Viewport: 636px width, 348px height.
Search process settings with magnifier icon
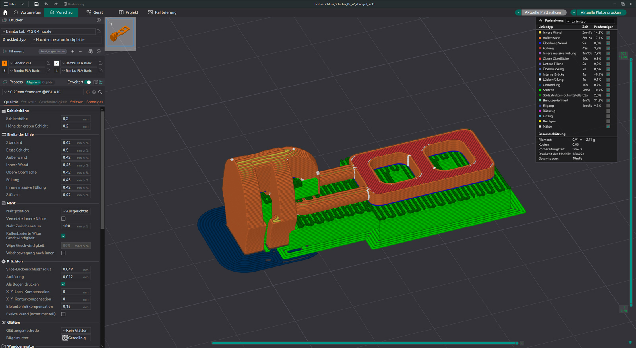point(100,92)
